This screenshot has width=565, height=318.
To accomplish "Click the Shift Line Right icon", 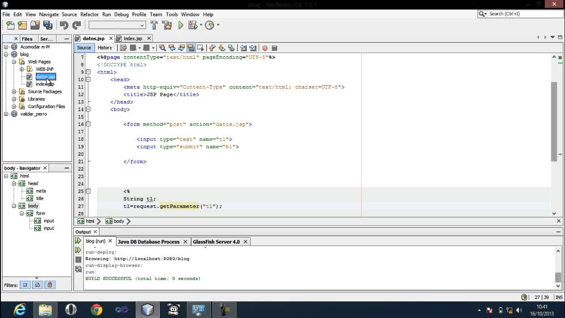I will pyautogui.click(x=253, y=48).
